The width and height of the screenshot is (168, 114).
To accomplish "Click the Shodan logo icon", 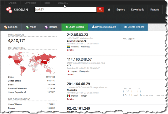I will click(9, 10).
